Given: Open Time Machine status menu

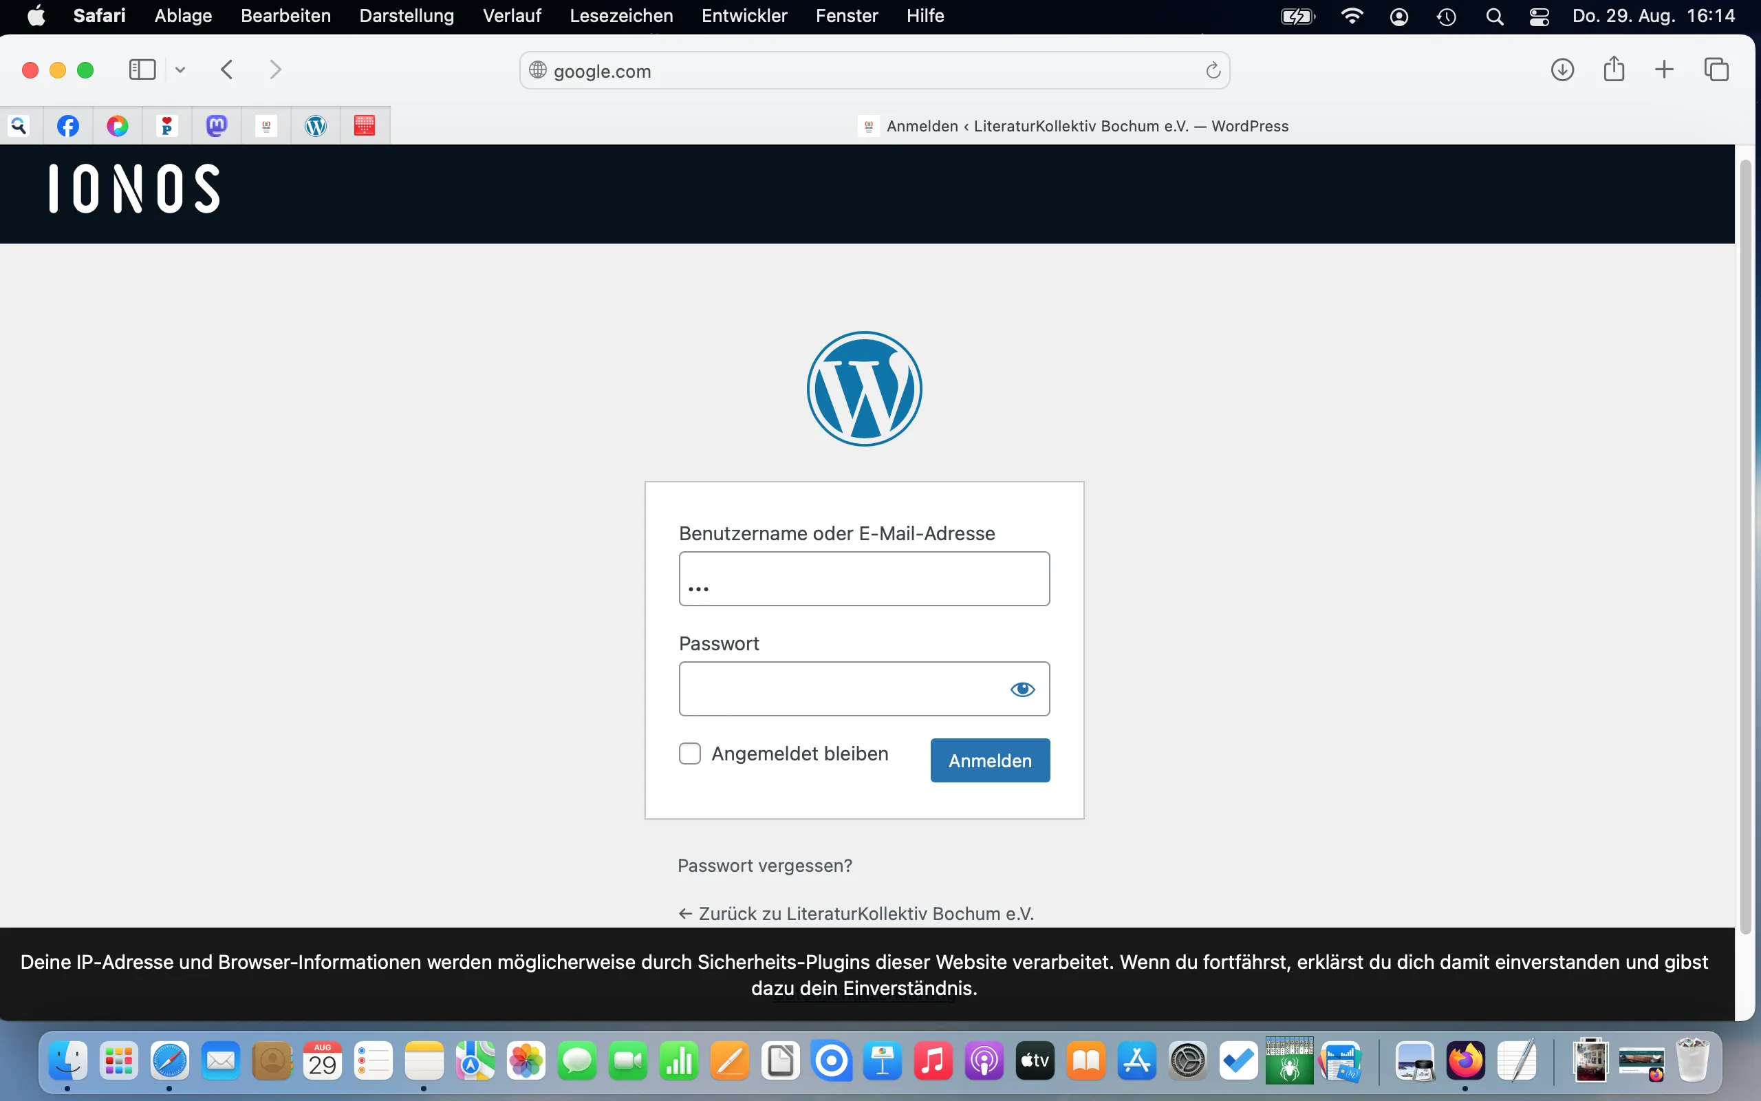Looking at the screenshot, I should pyautogui.click(x=1447, y=17).
